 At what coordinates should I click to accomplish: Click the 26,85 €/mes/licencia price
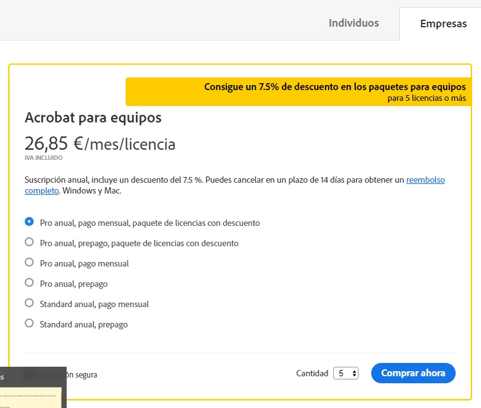pyautogui.click(x=100, y=143)
